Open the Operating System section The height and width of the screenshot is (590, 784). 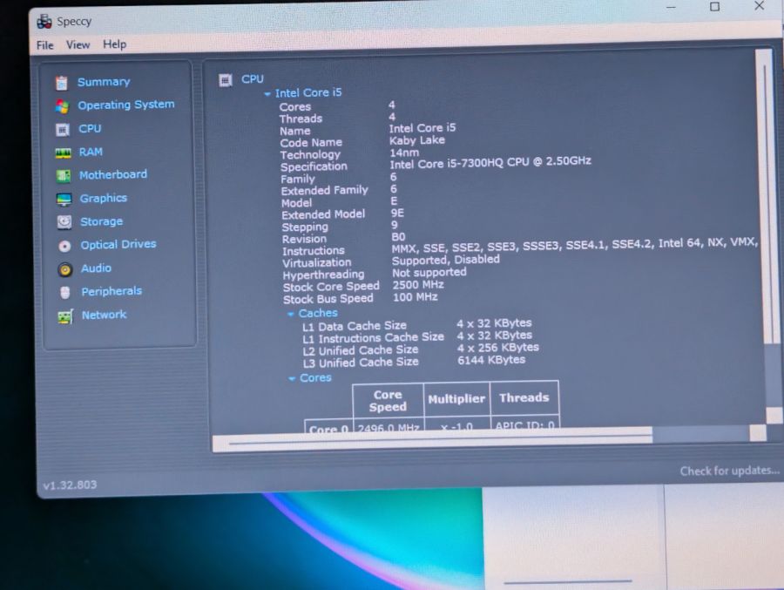[x=126, y=105]
